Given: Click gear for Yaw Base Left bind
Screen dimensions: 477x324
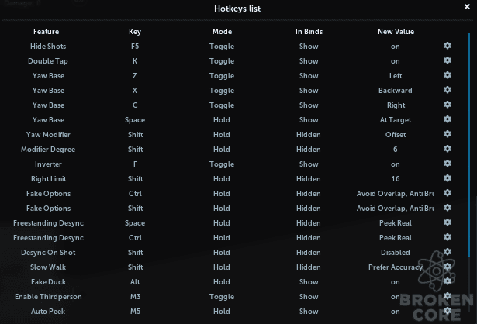Looking at the screenshot, I should [x=448, y=75].
